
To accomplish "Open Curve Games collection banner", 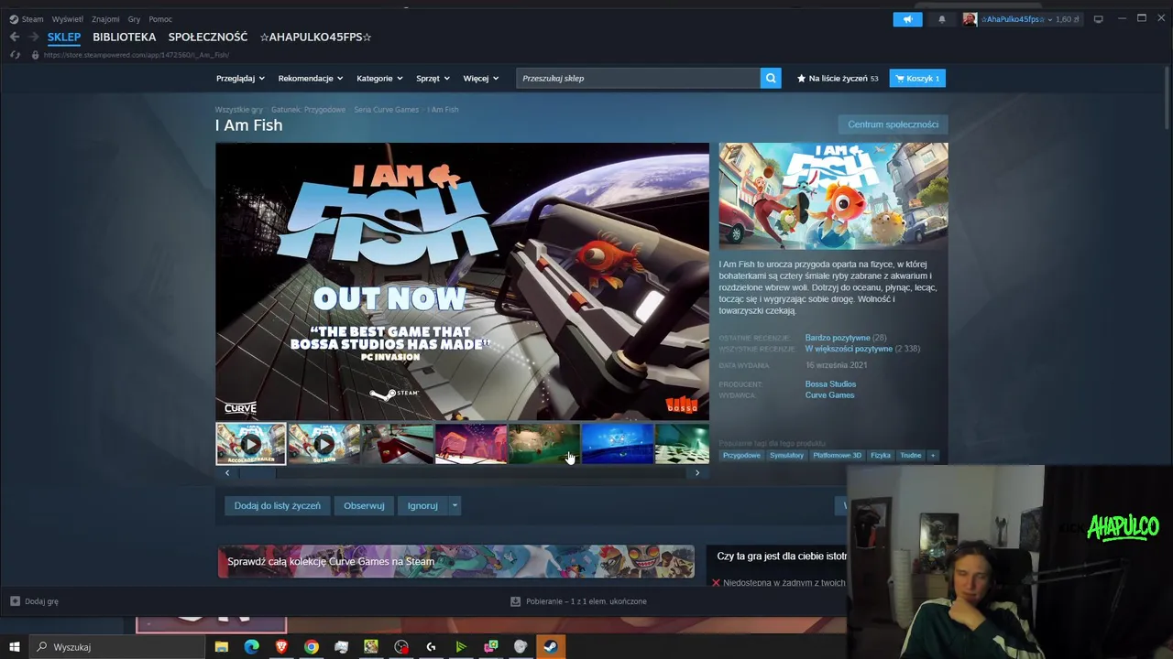I will (455, 562).
